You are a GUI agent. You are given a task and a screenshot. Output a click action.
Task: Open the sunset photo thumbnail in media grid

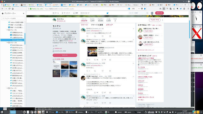65,65
